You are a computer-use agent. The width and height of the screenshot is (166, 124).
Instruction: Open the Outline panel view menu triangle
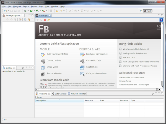coord(26,68)
